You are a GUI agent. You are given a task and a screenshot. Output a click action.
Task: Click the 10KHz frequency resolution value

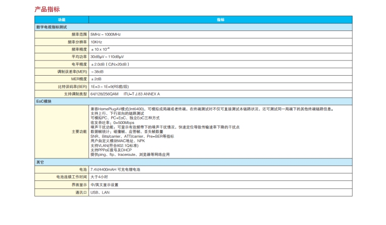tap(96, 42)
